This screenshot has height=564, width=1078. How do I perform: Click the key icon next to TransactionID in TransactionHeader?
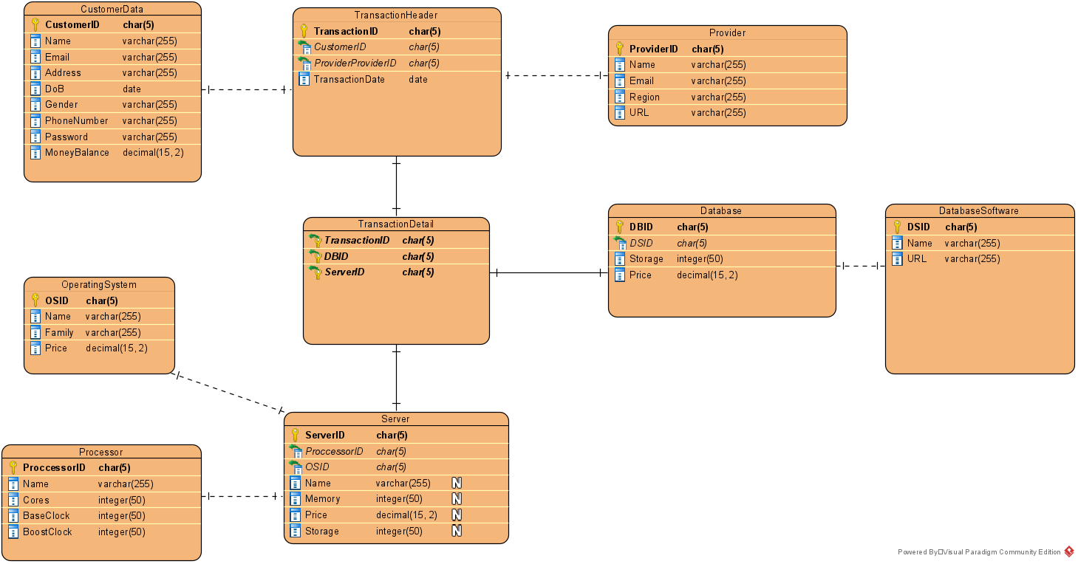pos(304,31)
